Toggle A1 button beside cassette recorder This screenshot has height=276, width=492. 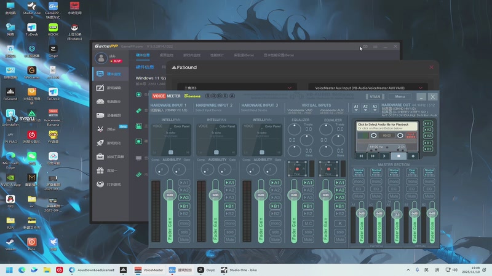(x=428, y=124)
